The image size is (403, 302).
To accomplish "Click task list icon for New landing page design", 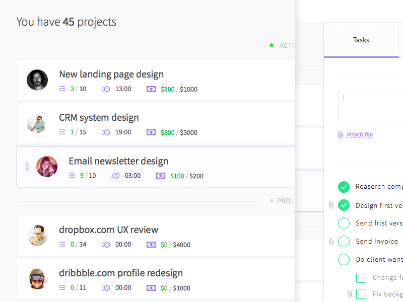I will (62, 89).
